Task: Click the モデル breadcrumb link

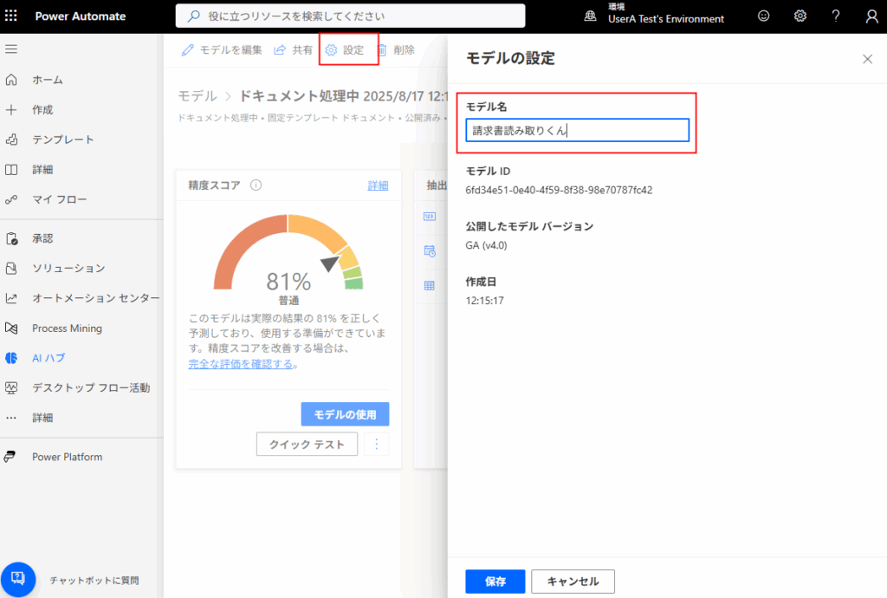Action: pos(197,96)
